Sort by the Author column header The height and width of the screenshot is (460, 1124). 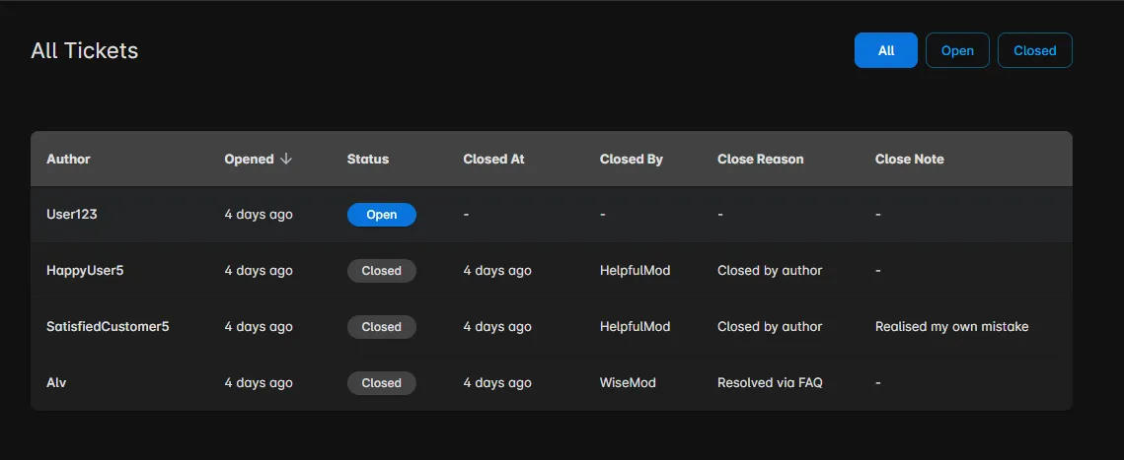point(68,160)
